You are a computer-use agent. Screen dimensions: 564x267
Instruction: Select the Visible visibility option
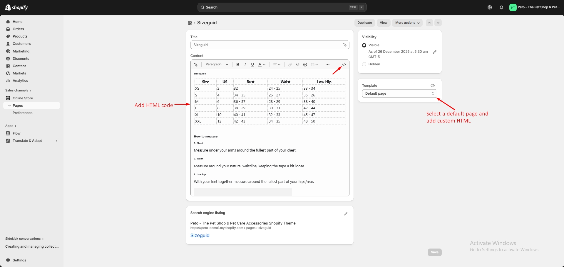tap(364, 45)
